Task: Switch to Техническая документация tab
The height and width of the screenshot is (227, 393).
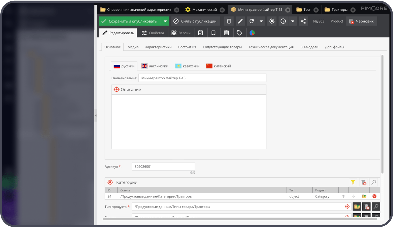Action: (271, 47)
